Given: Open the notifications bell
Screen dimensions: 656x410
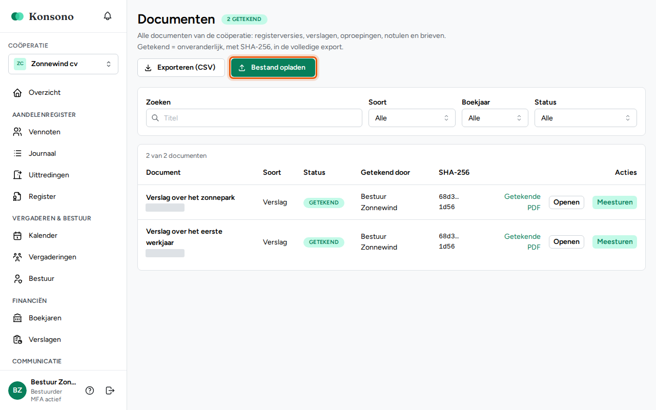Looking at the screenshot, I should pos(108,16).
